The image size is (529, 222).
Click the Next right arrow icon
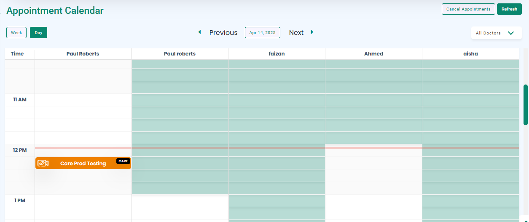(x=312, y=32)
